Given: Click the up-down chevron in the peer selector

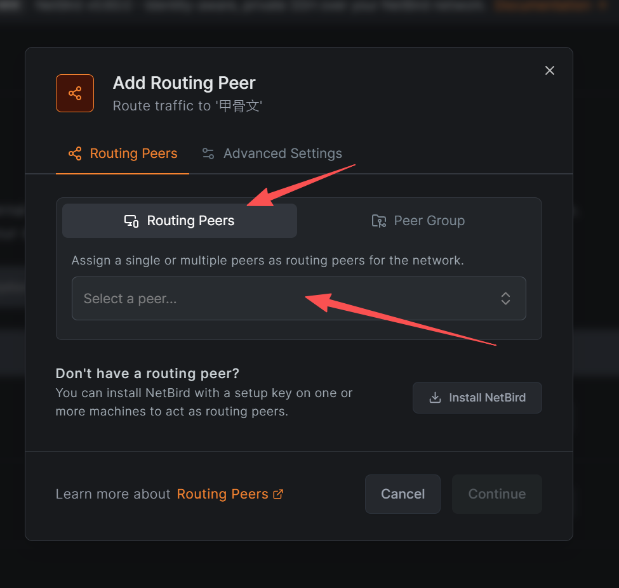Looking at the screenshot, I should pos(505,298).
